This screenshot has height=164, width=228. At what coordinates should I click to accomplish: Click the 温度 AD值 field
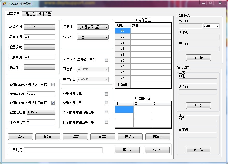pos(198,81)
